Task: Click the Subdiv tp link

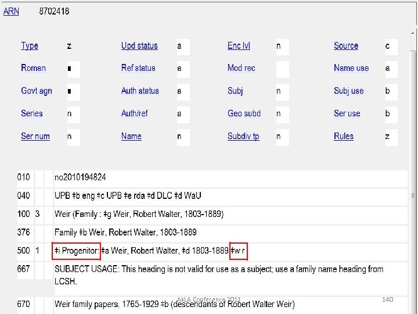Action: (243, 136)
